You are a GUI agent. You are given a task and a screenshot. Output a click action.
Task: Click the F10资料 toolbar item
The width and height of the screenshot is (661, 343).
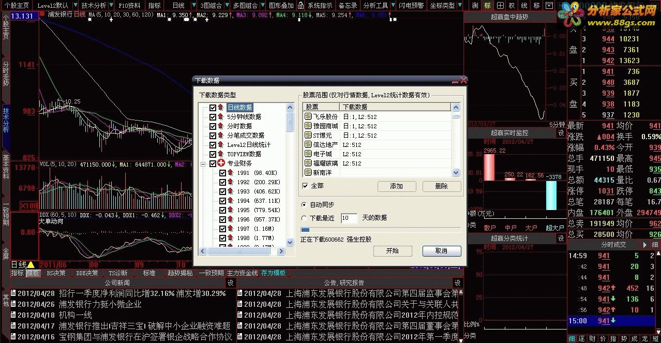click(129, 5)
